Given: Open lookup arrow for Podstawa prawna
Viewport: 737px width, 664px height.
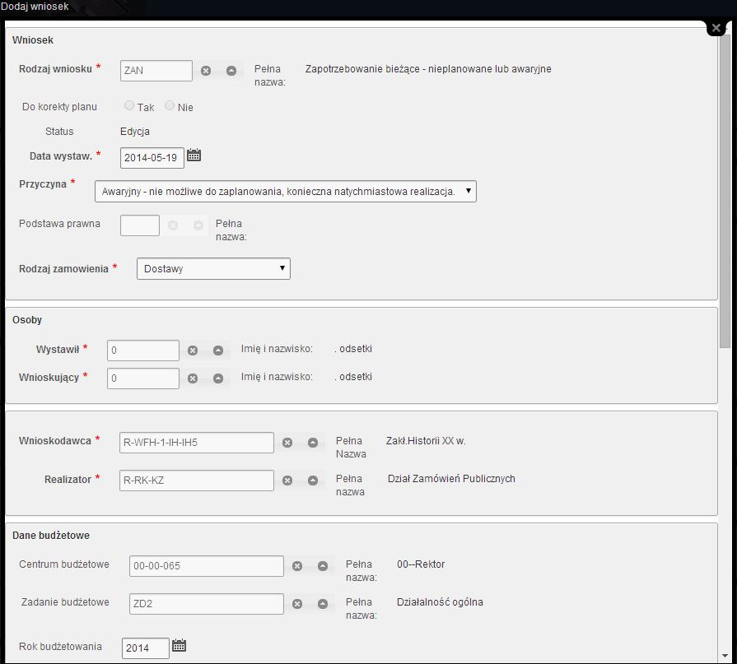Looking at the screenshot, I should pyautogui.click(x=198, y=226).
